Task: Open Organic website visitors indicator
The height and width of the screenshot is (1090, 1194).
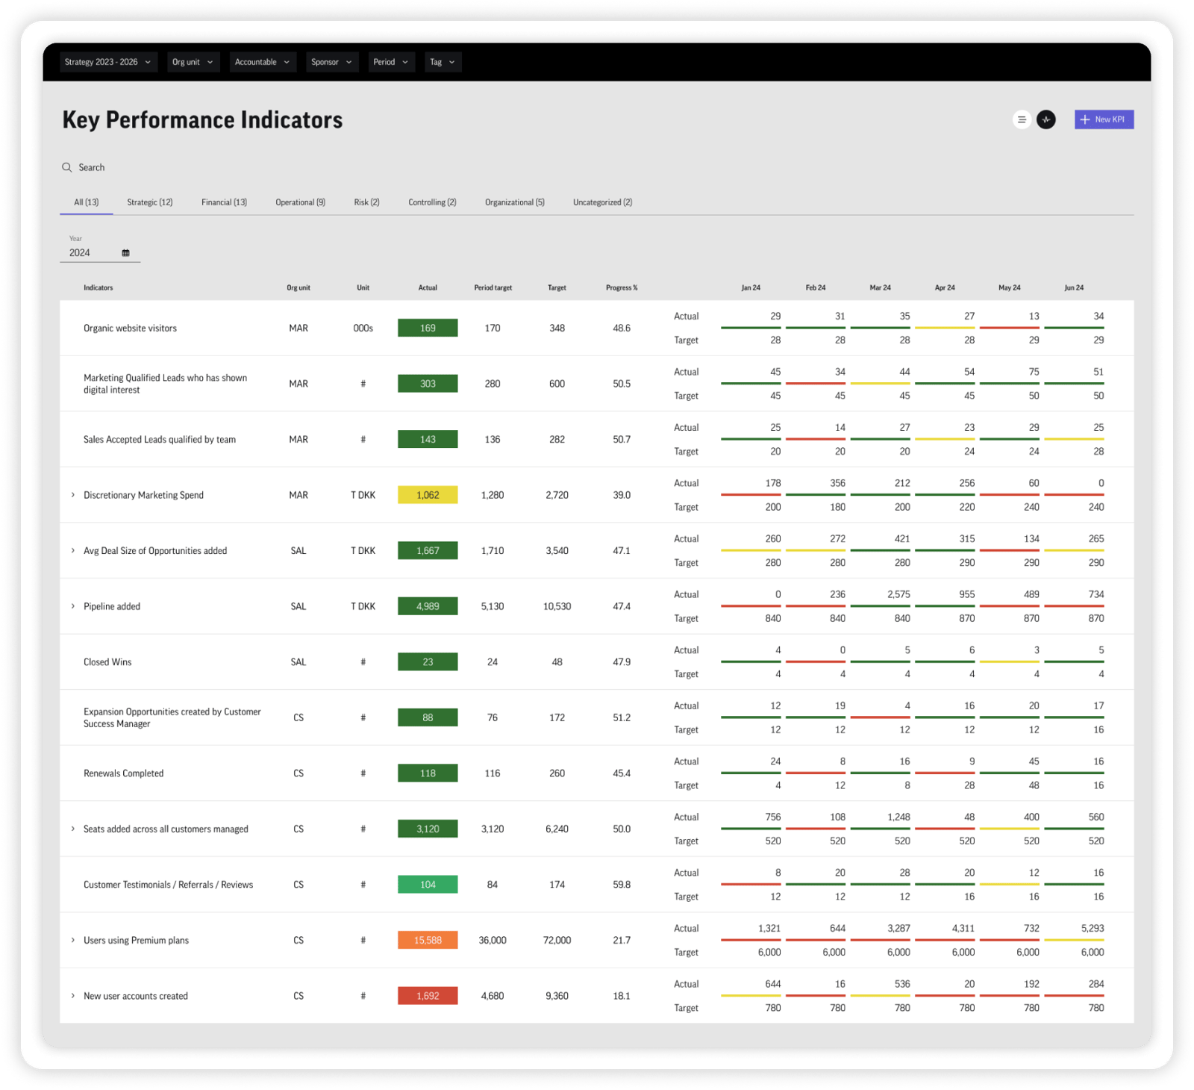Action: click(130, 328)
